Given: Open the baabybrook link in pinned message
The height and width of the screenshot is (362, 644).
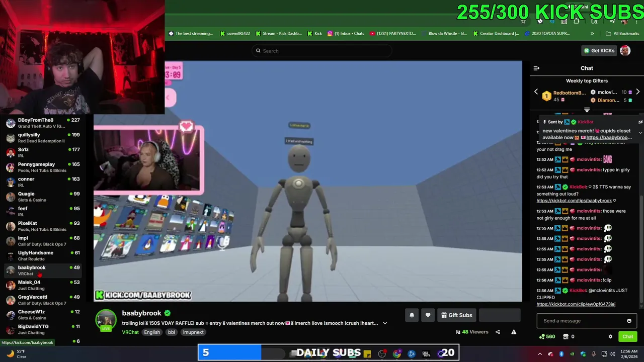Looking at the screenshot, I should (x=609, y=138).
